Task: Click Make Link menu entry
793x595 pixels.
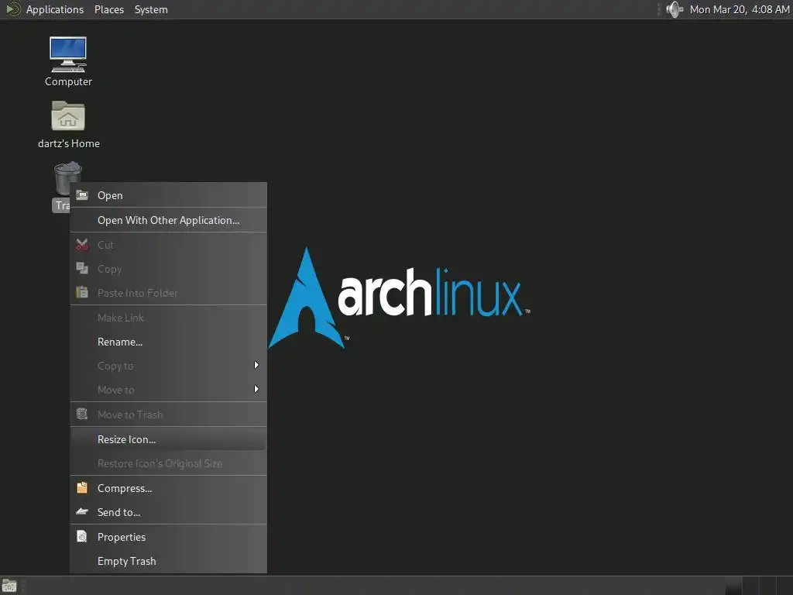Action: pyautogui.click(x=168, y=318)
